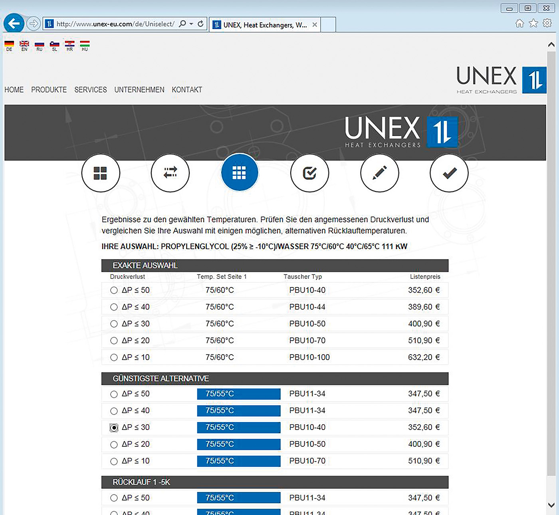559x515 pixels.
Task: Click the 632,20 € list price
Action: pyautogui.click(x=424, y=357)
